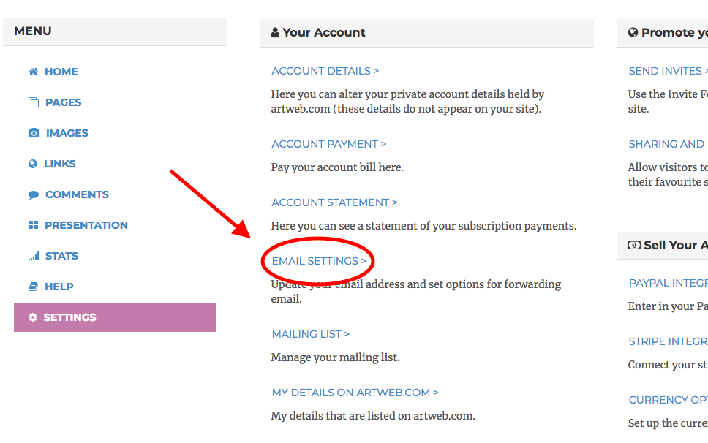
Task: Click the Send Invites link
Action: pos(667,71)
